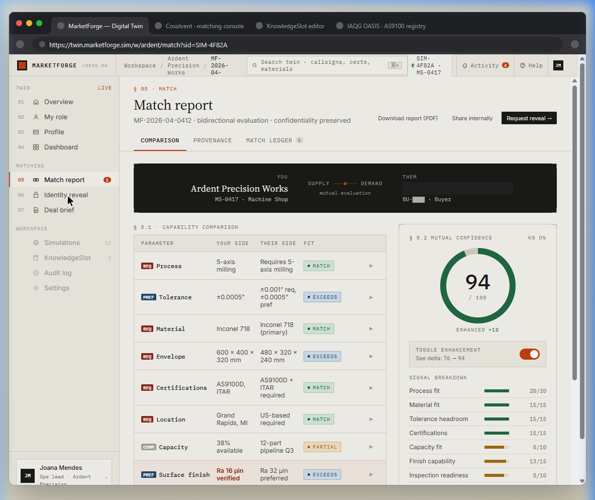Click the Help question-mark icon
This screenshot has width=595, height=500.
tap(523, 65)
